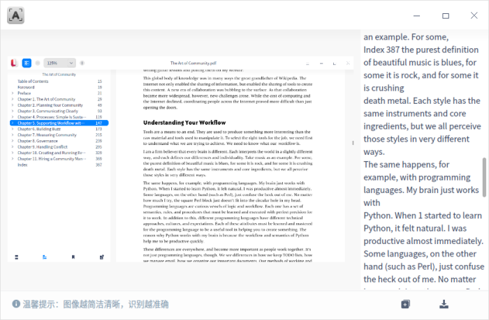489x320 pixels.
Task: Click recognized line 'The same happens, for'
Action: point(407,165)
